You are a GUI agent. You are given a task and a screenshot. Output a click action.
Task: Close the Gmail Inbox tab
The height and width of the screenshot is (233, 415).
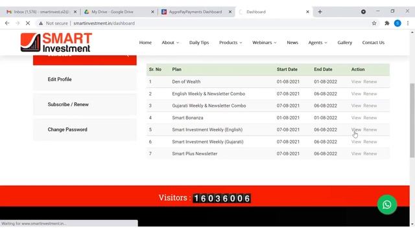(75, 12)
